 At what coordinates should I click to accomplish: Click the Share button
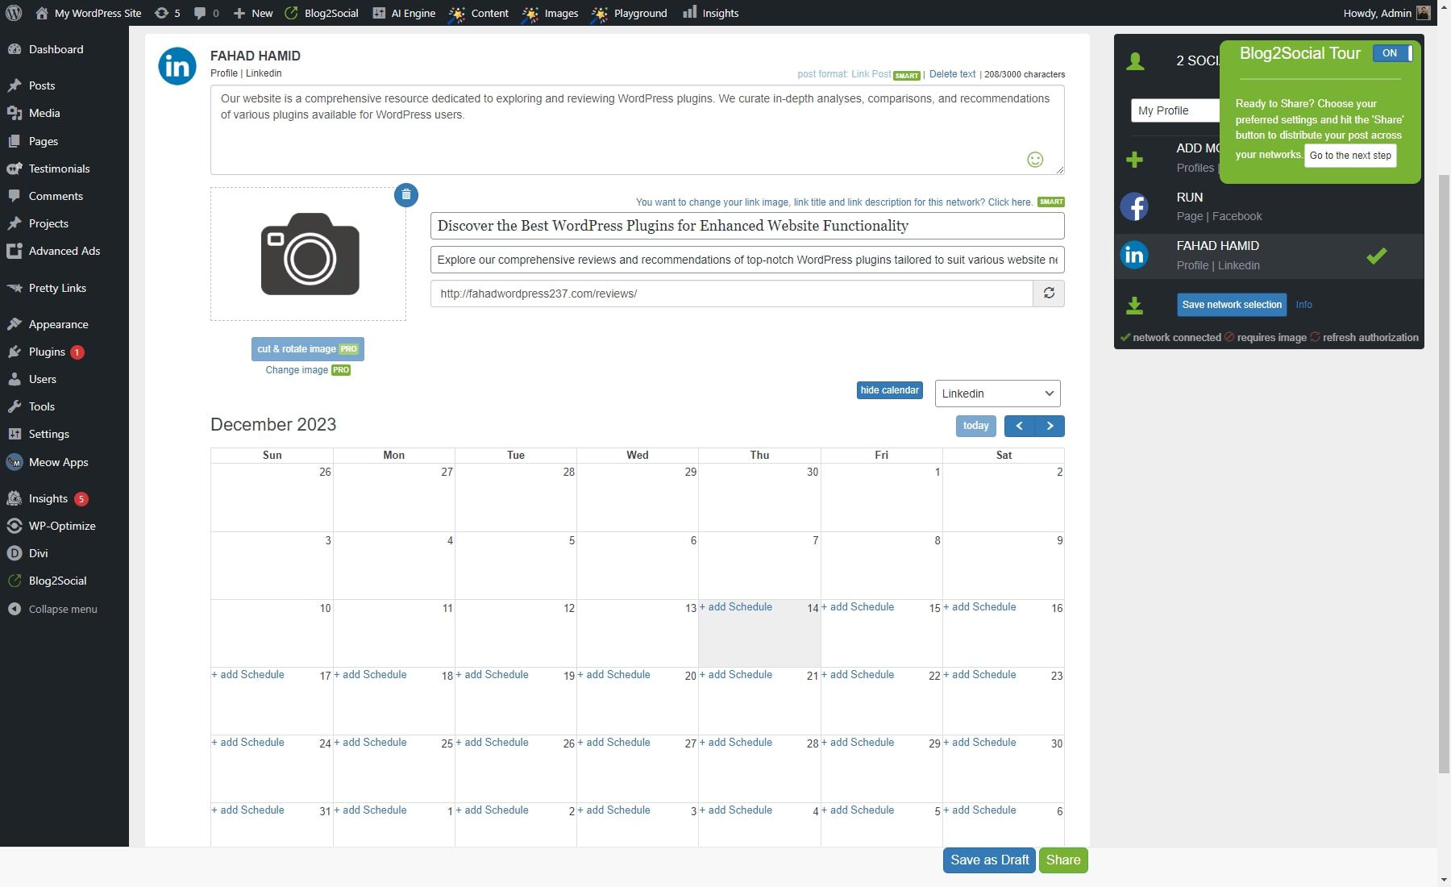(1062, 860)
